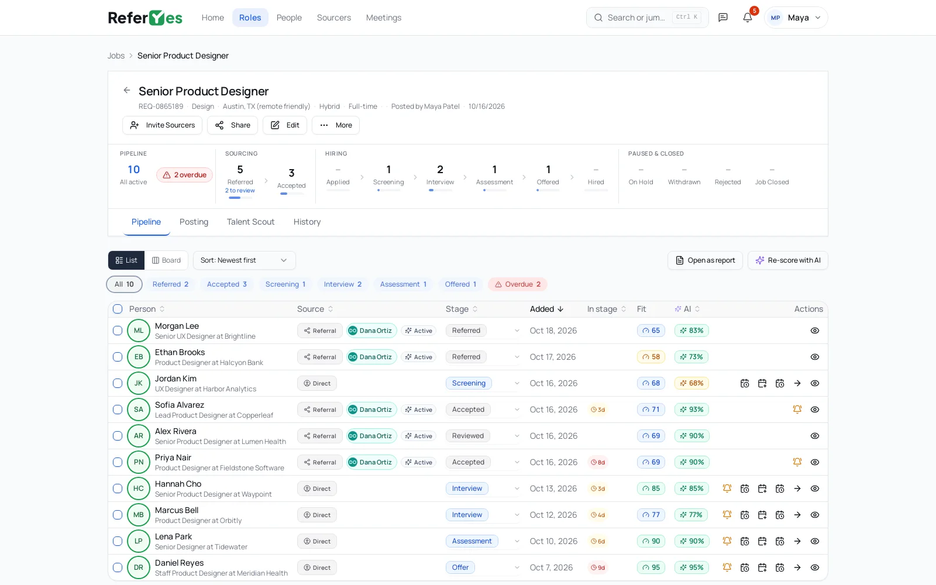Open Jordan Kim's Screening stage dropdown
Screen dimensions: 936x585
(483, 383)
